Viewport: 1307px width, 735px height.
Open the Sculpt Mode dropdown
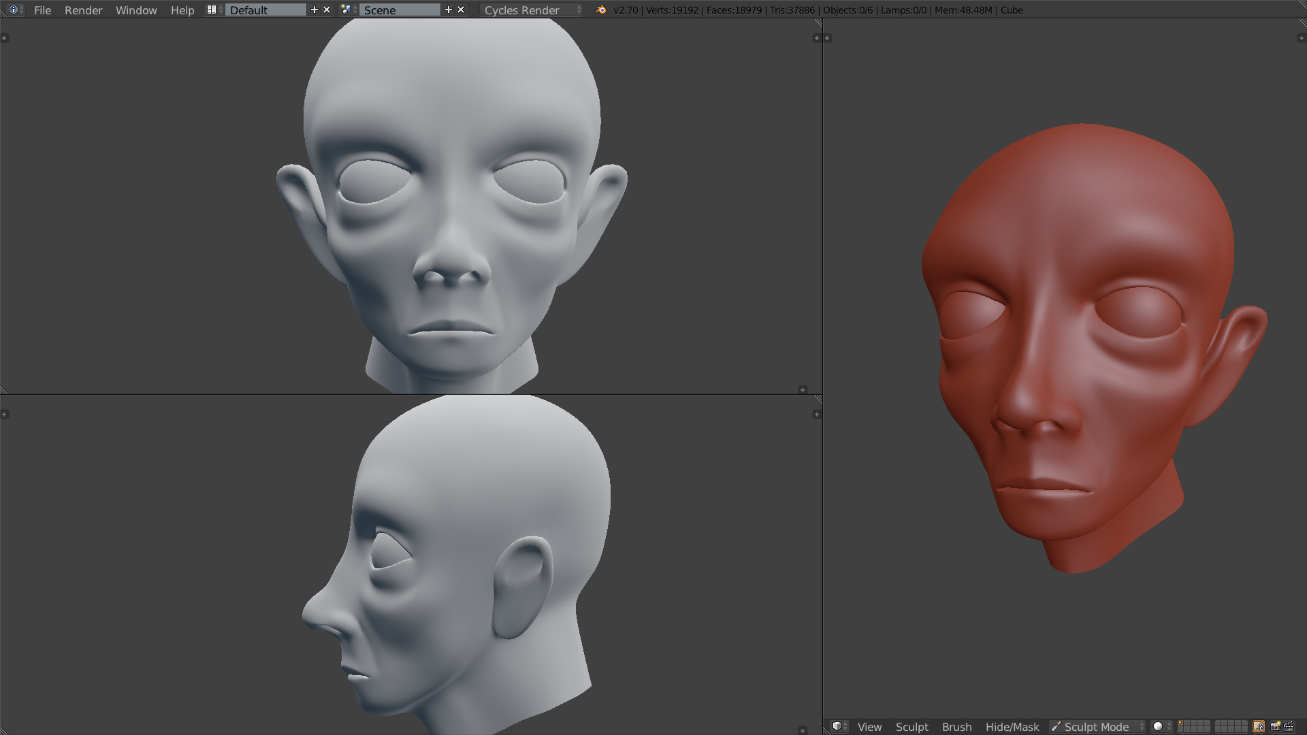click(x=1097, y=727)
